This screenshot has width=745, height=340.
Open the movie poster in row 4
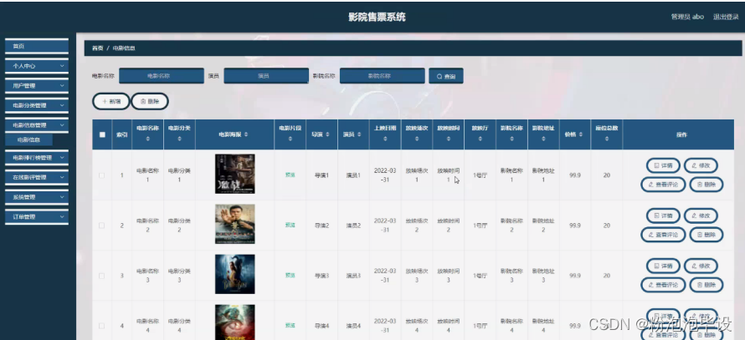click(234, 322)
